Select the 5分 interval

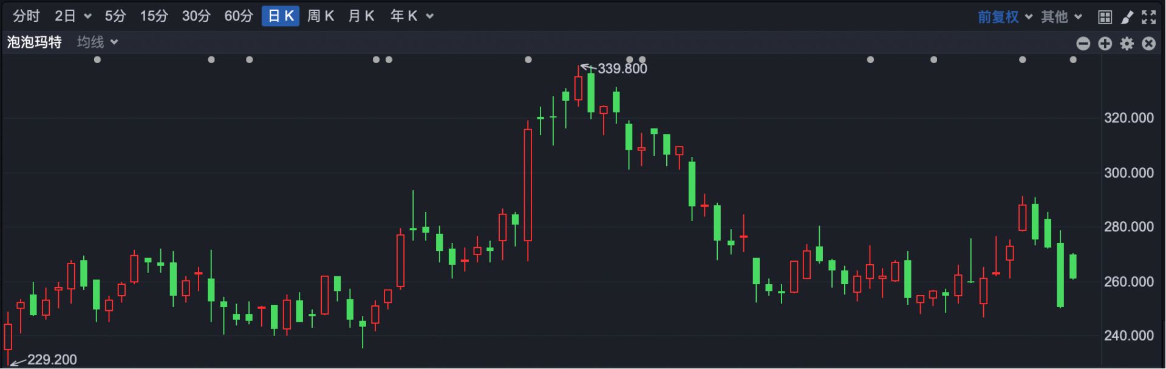click(x=115, y=16)
